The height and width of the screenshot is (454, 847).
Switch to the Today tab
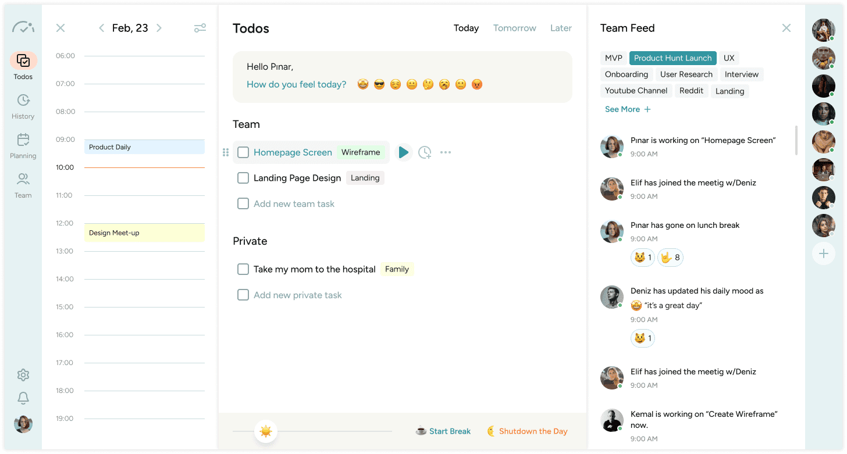(466, 28)
